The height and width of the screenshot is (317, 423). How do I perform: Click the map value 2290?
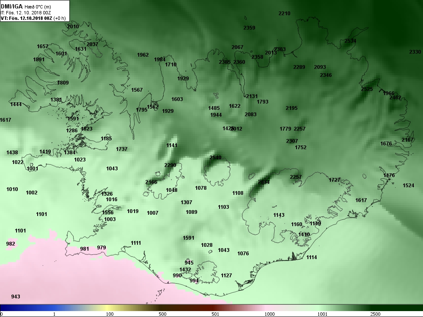pos(170,165)
